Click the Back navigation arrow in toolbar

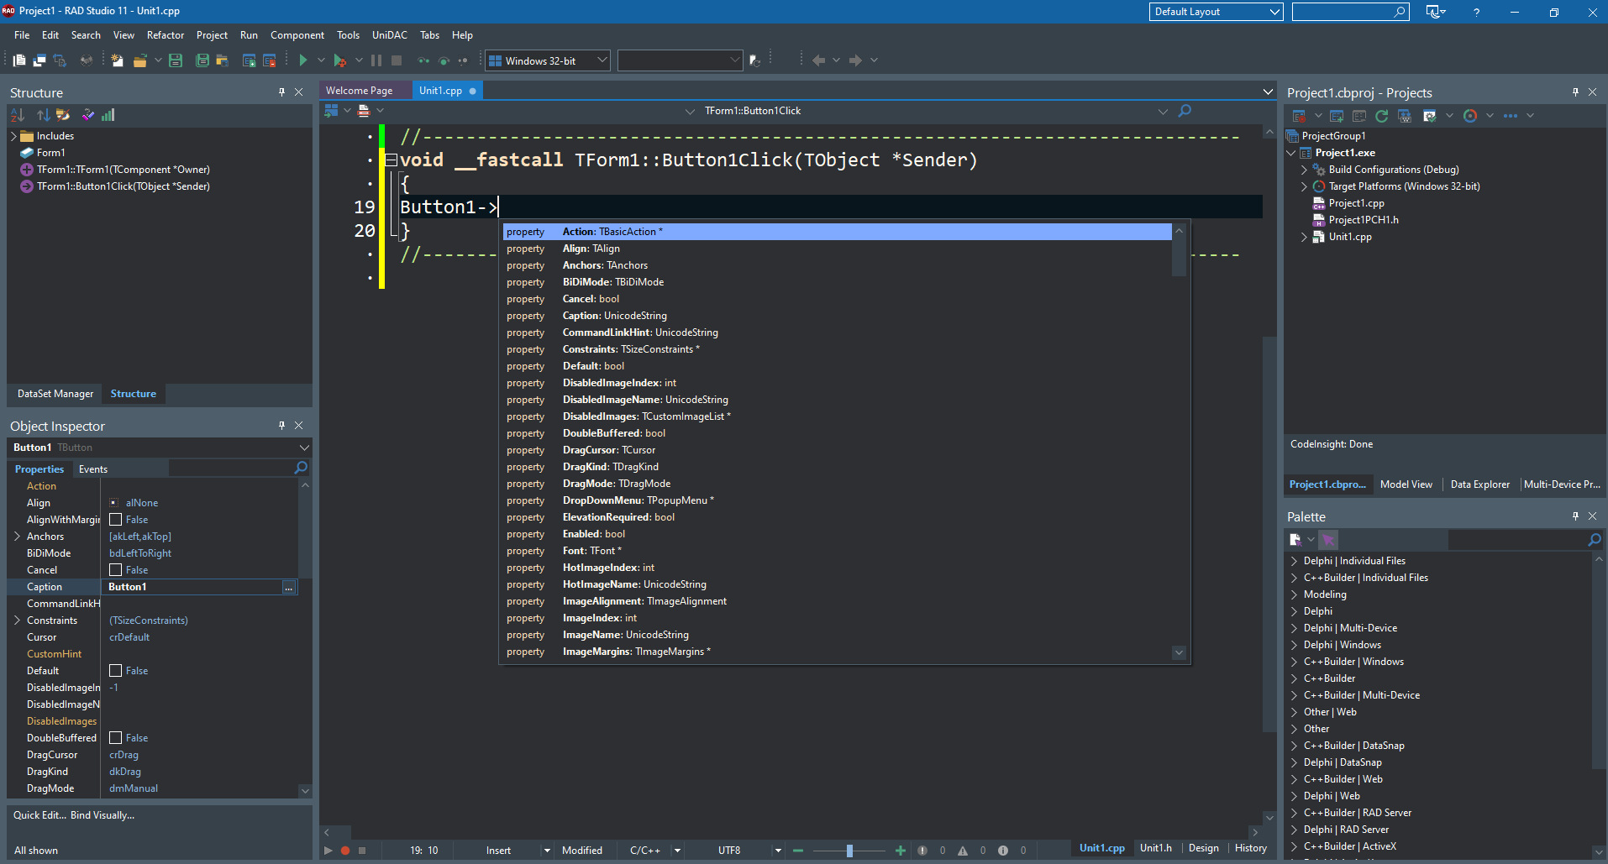[818, 60]
